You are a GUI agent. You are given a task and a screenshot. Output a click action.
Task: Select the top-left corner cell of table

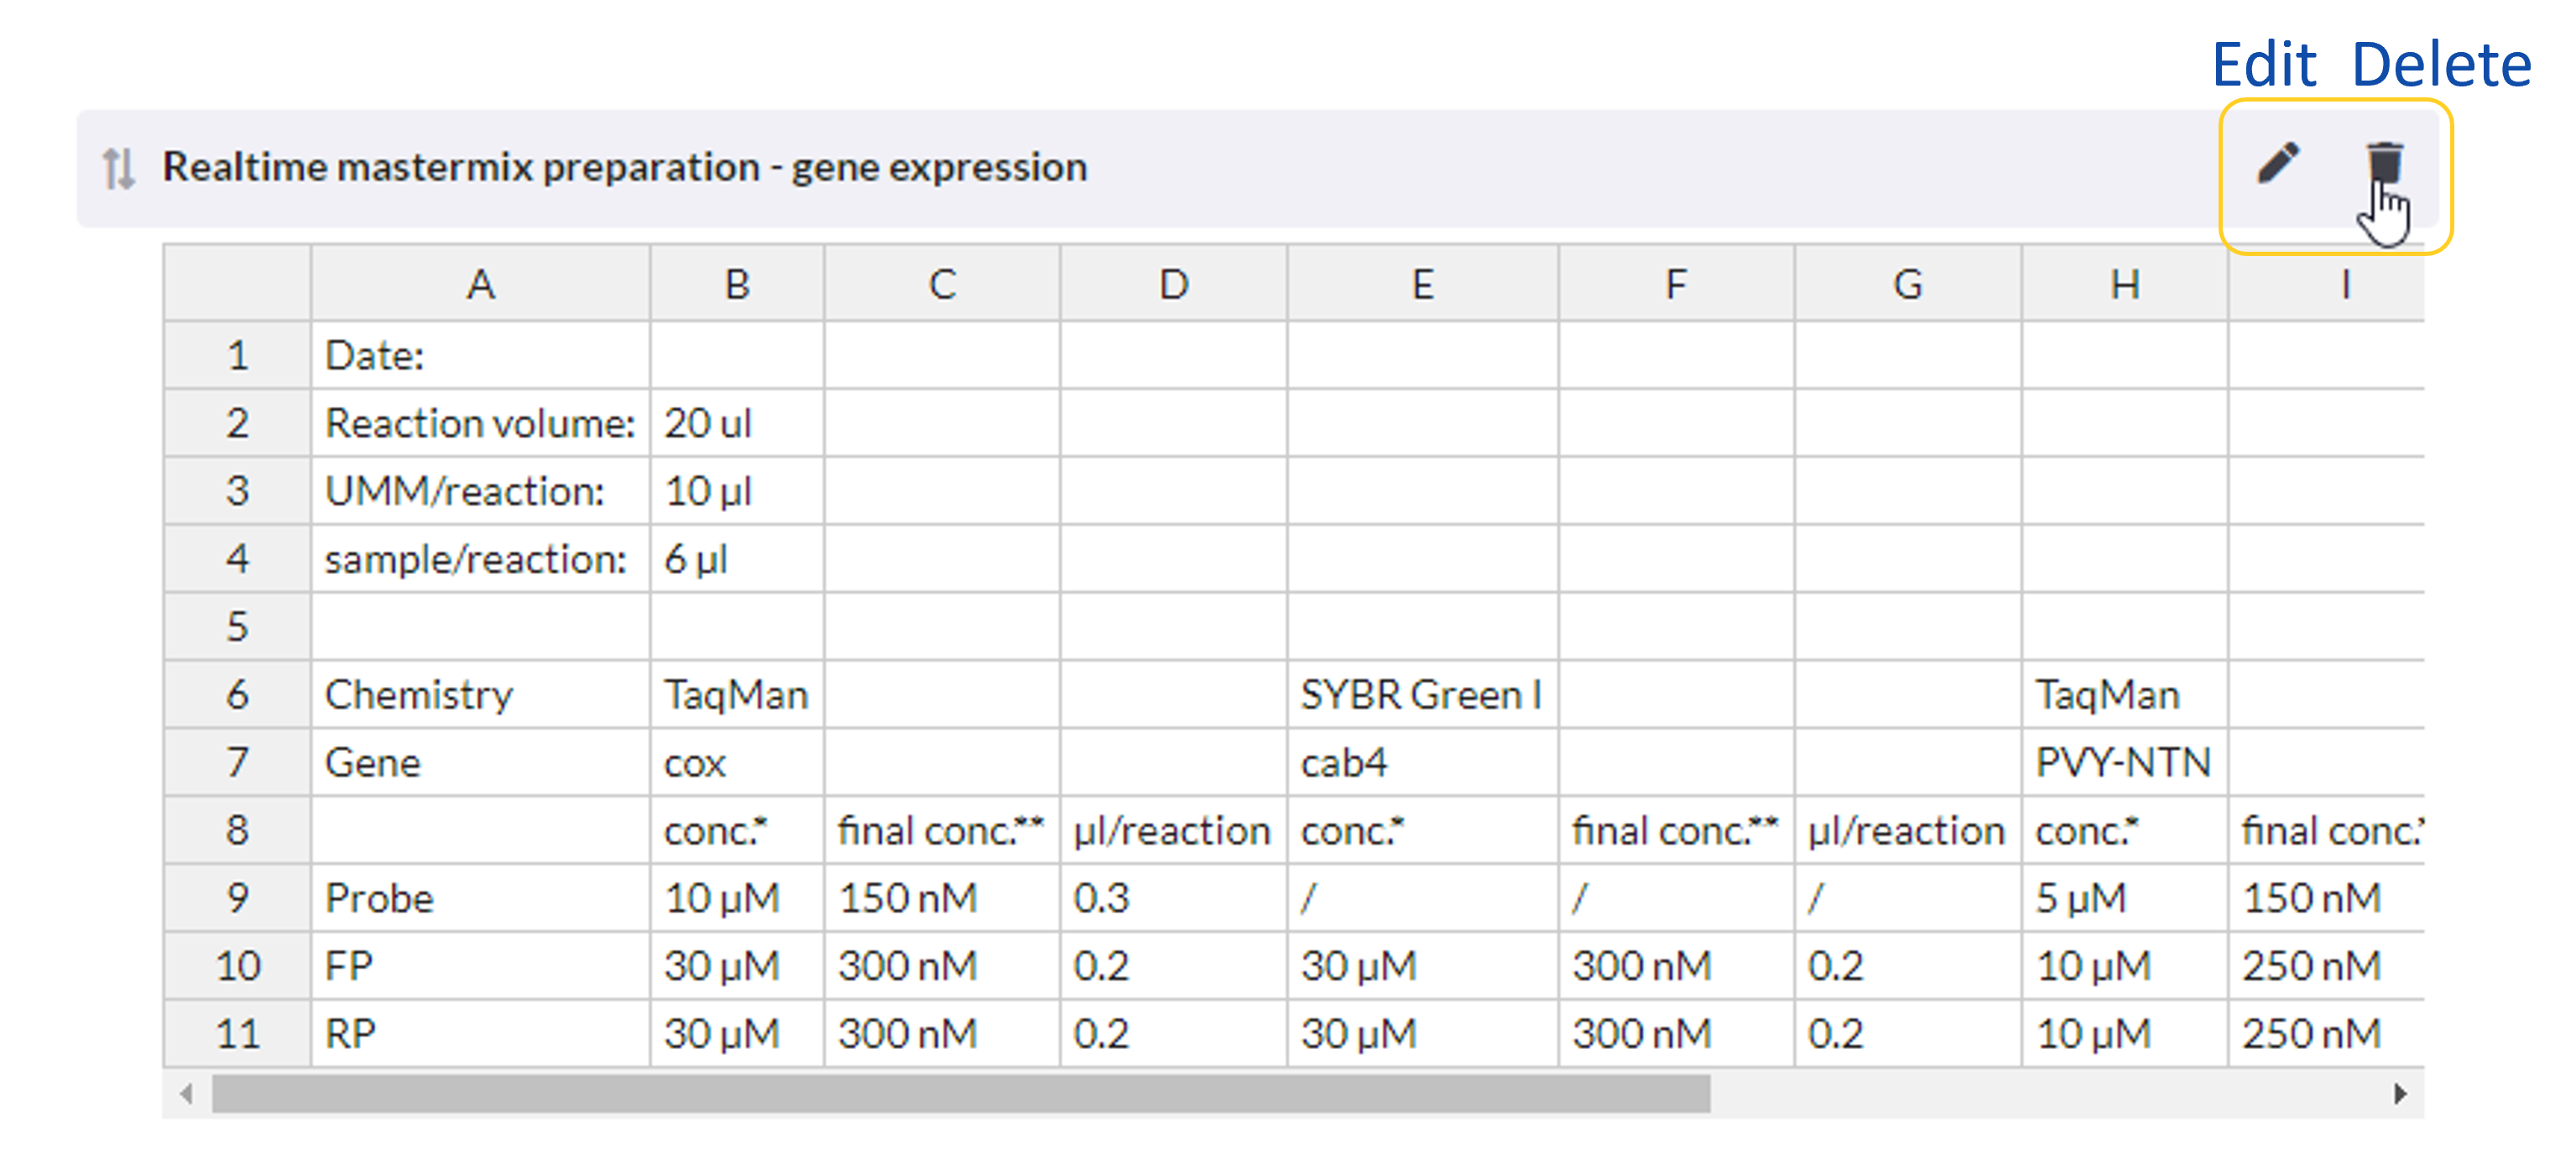[x=237, y=285]
